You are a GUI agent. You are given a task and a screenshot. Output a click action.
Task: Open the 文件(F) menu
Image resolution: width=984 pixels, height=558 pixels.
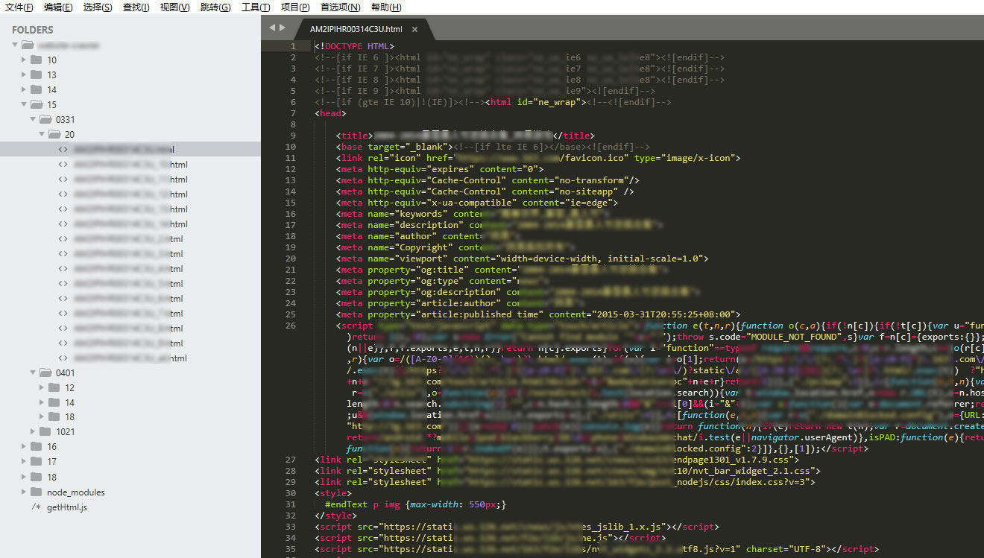[19, 7]
